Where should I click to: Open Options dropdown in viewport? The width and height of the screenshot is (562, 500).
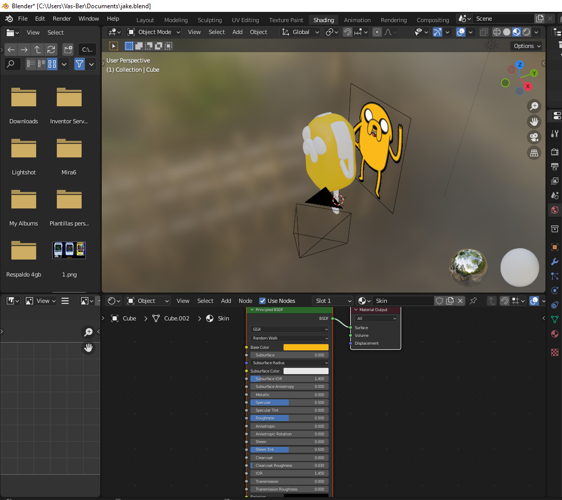pyautogui.click(x=526, y=46)
